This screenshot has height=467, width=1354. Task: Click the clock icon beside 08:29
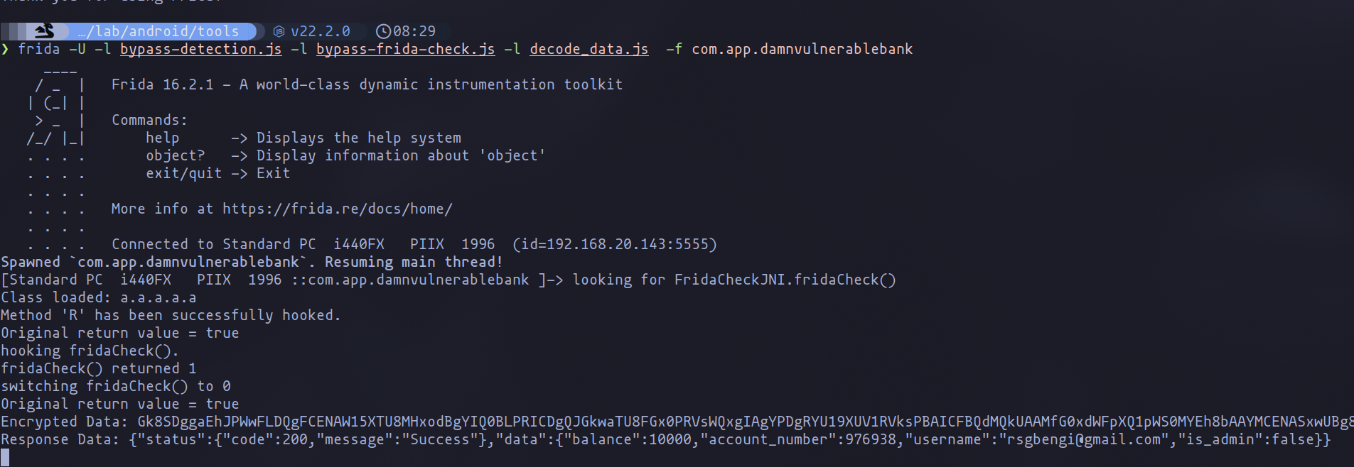[x=383, y=31]
